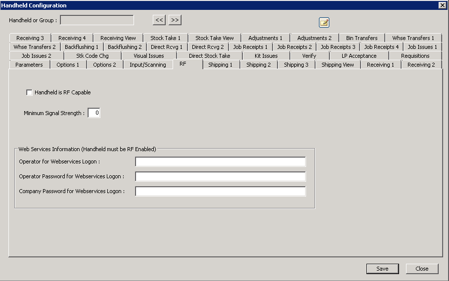This screenshot has width=449, height=281.
Task: Select the Stock Take 1 tab
Action: (165, 38)
